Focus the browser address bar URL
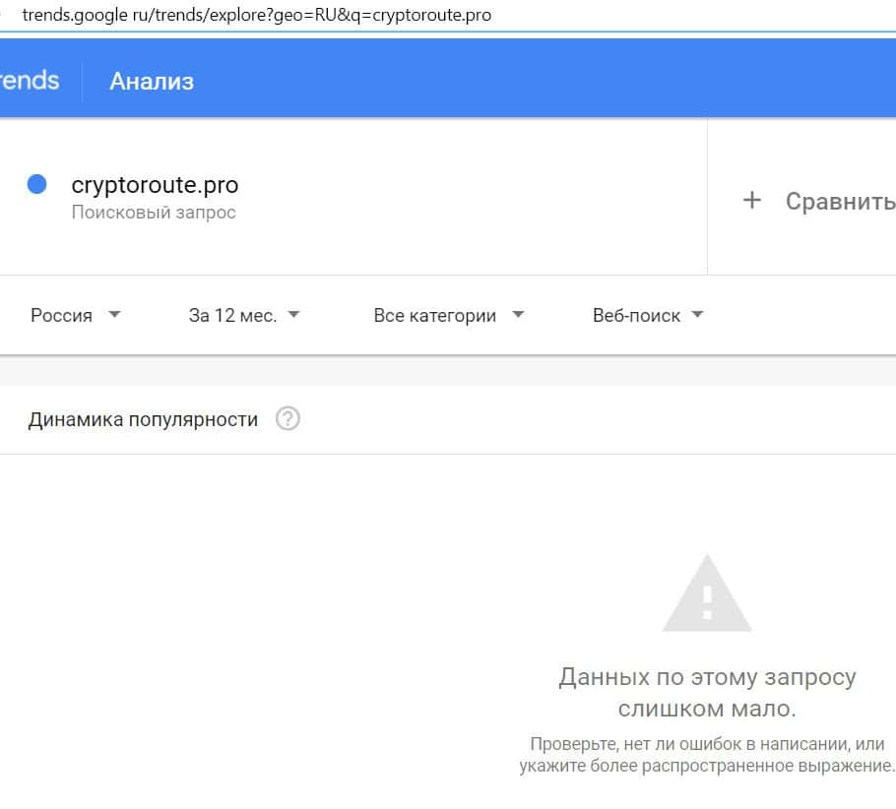This screenshot has width=896, height=809. click(256, 15)
